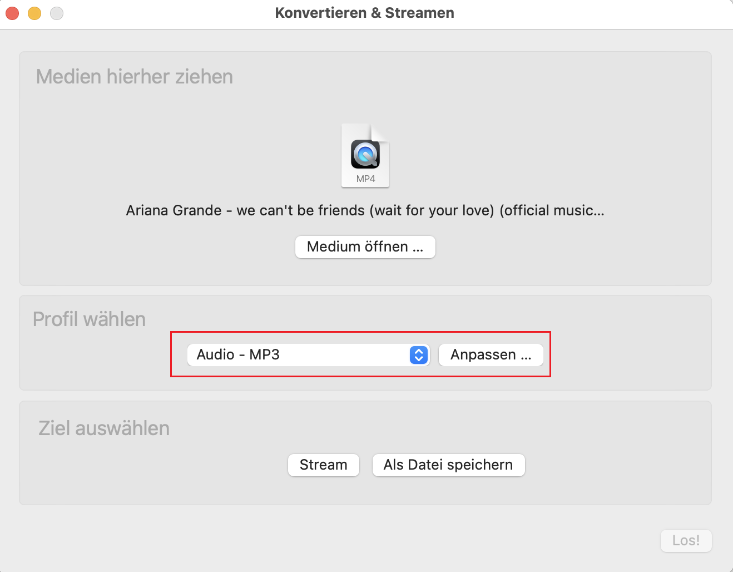
Task: Start the conversion with Los!
Action: click(686, 540)
